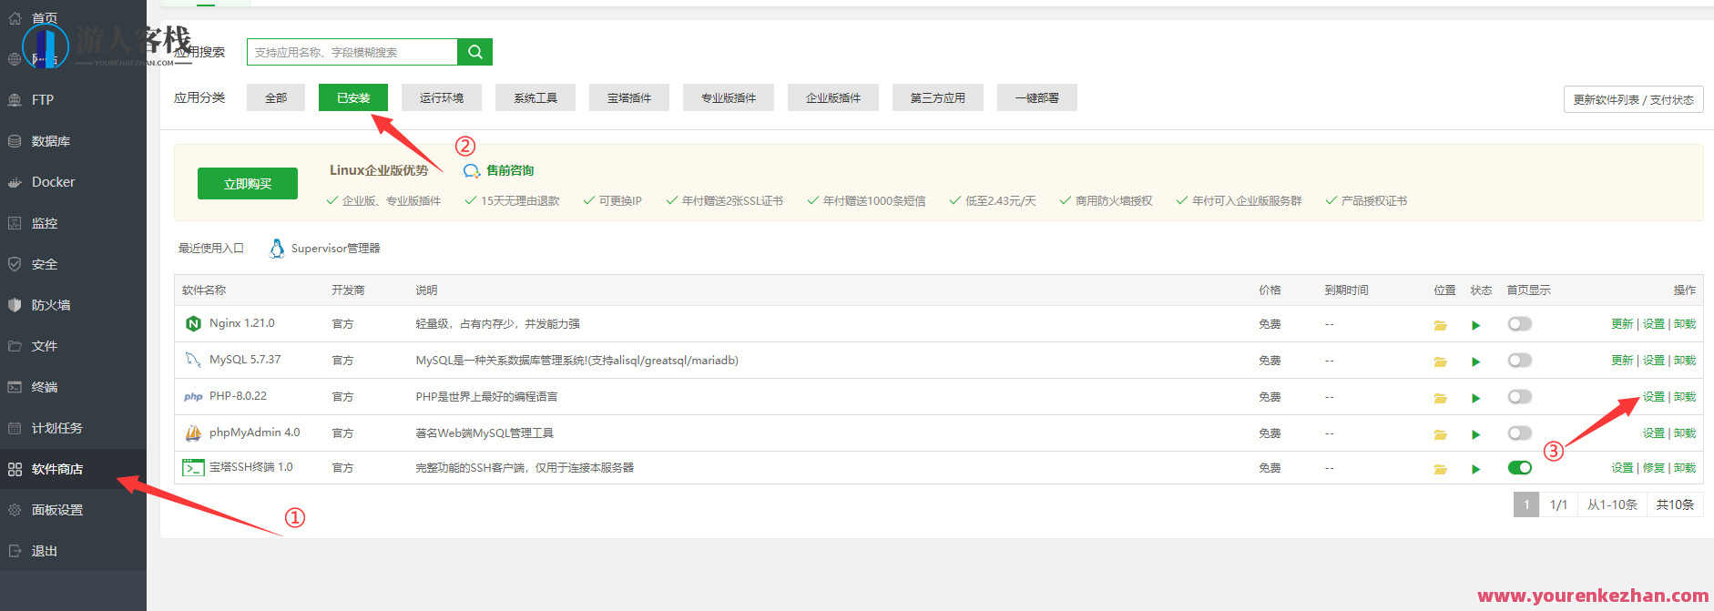Click the 宝塔SSH终端 terminal icon
1714x611 pixels.
(x=193, y=467)
